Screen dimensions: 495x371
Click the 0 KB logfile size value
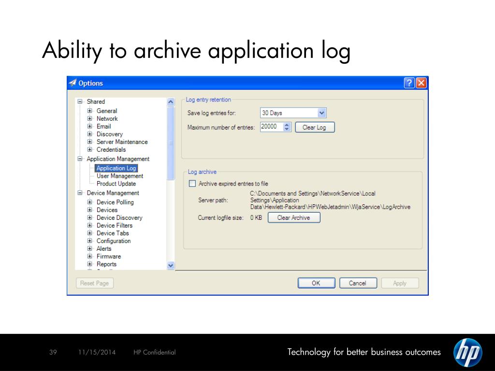256,218
